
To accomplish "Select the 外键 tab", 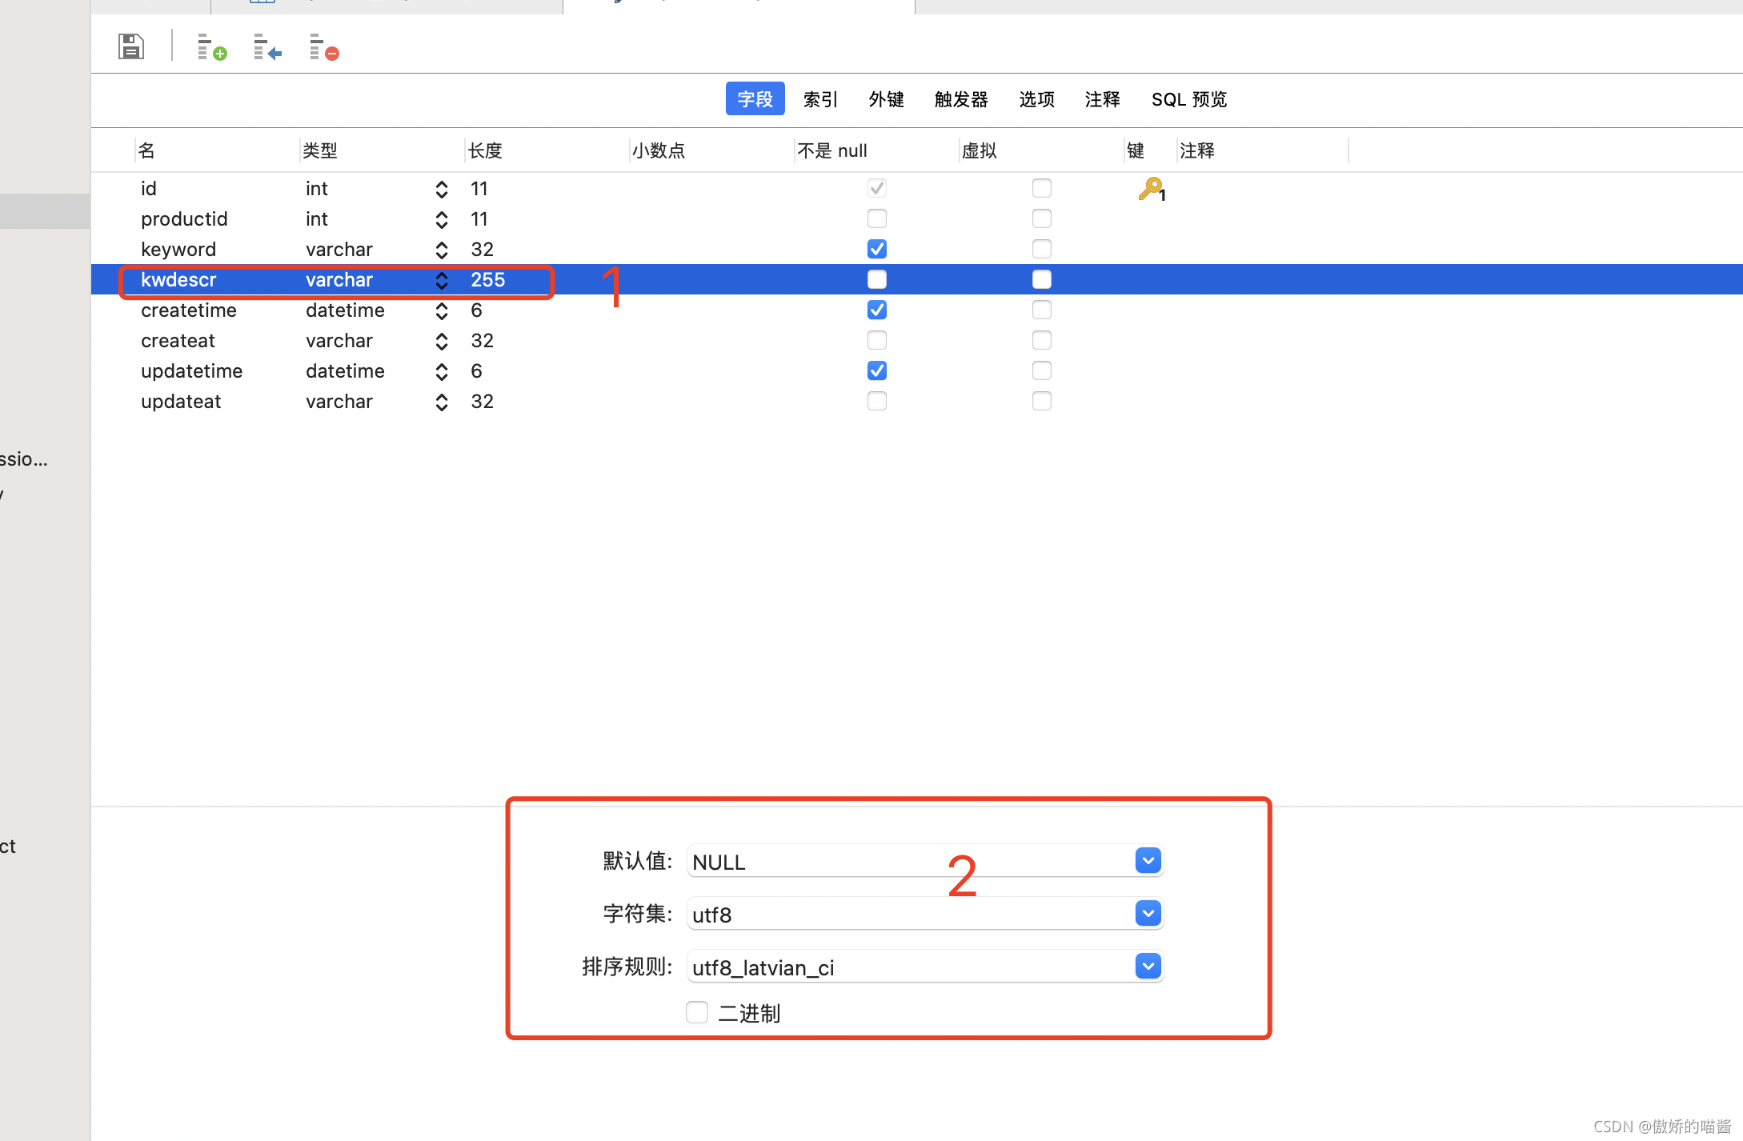I will point(886,99).
